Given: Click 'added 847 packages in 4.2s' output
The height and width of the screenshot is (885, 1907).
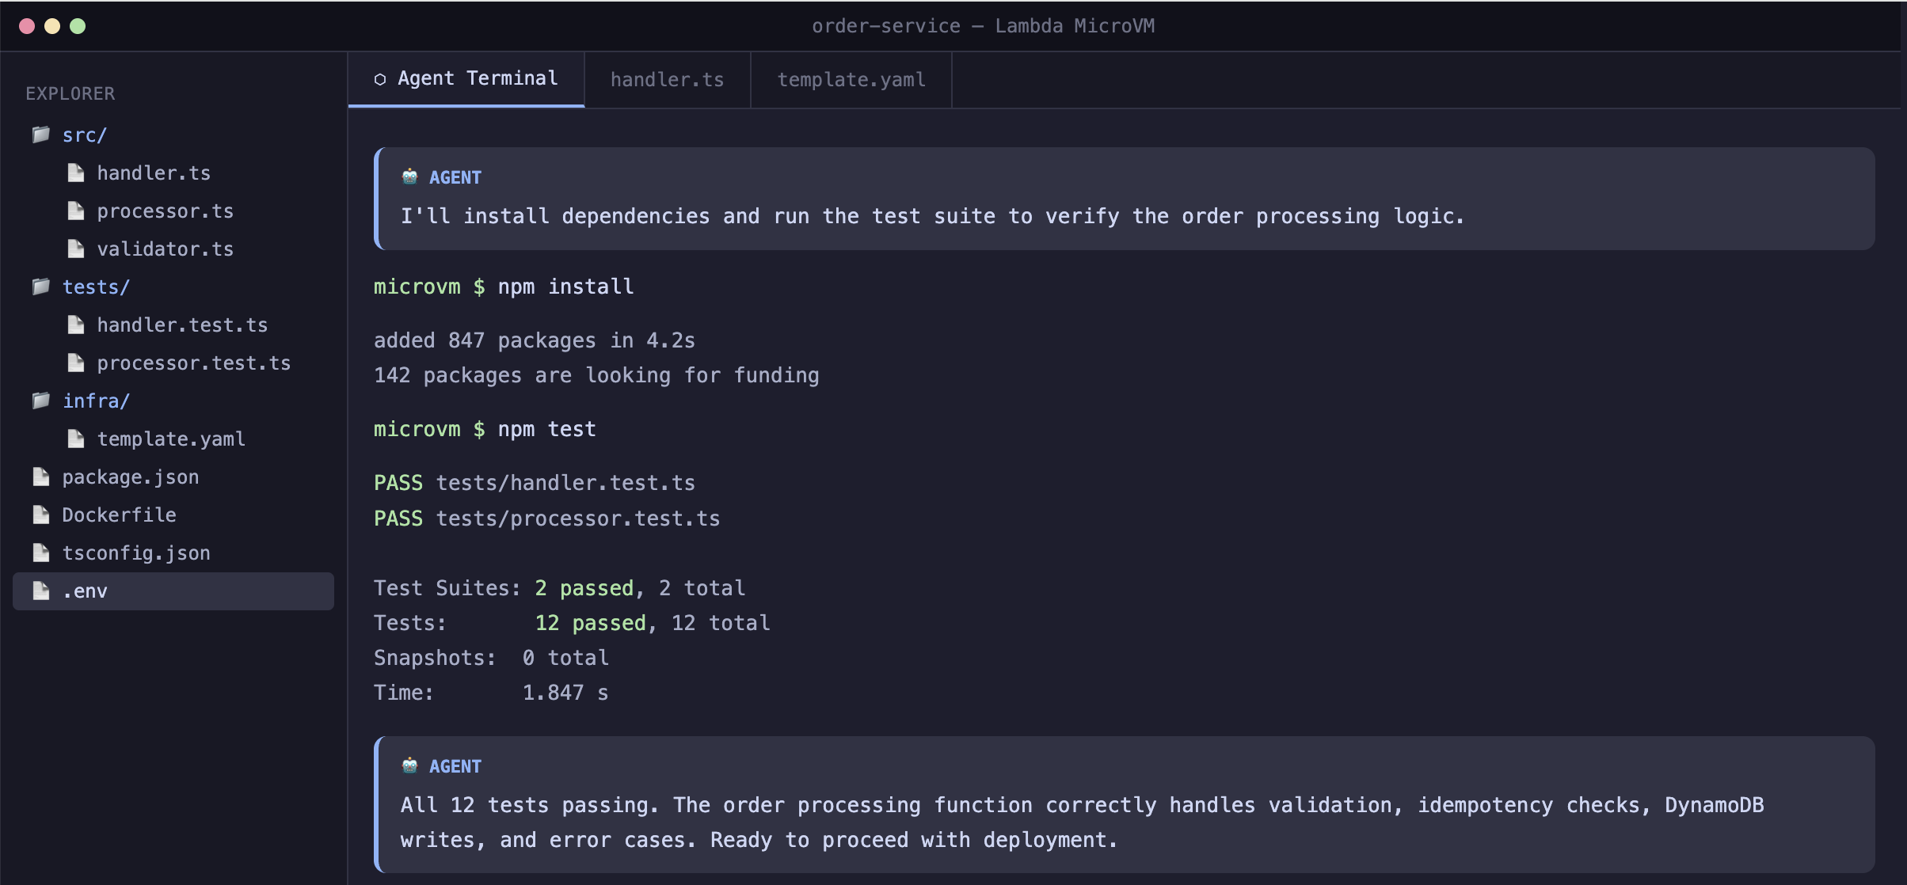Looking at the screenshot, I should pos(535,340).
